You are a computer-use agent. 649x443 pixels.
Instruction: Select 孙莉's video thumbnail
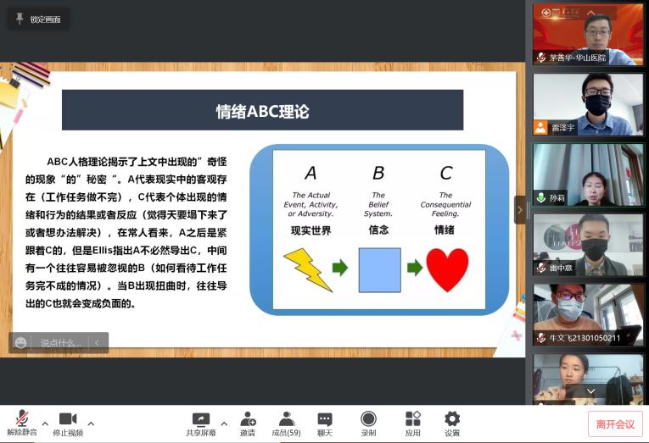coord(588,174)
